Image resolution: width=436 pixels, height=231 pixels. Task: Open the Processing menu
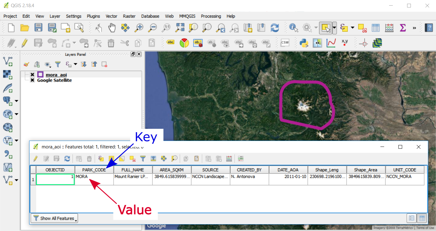tap(211, 16)
